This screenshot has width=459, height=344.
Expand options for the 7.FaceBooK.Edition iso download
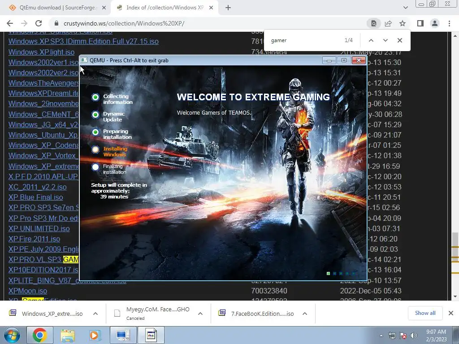coord(305,314)
